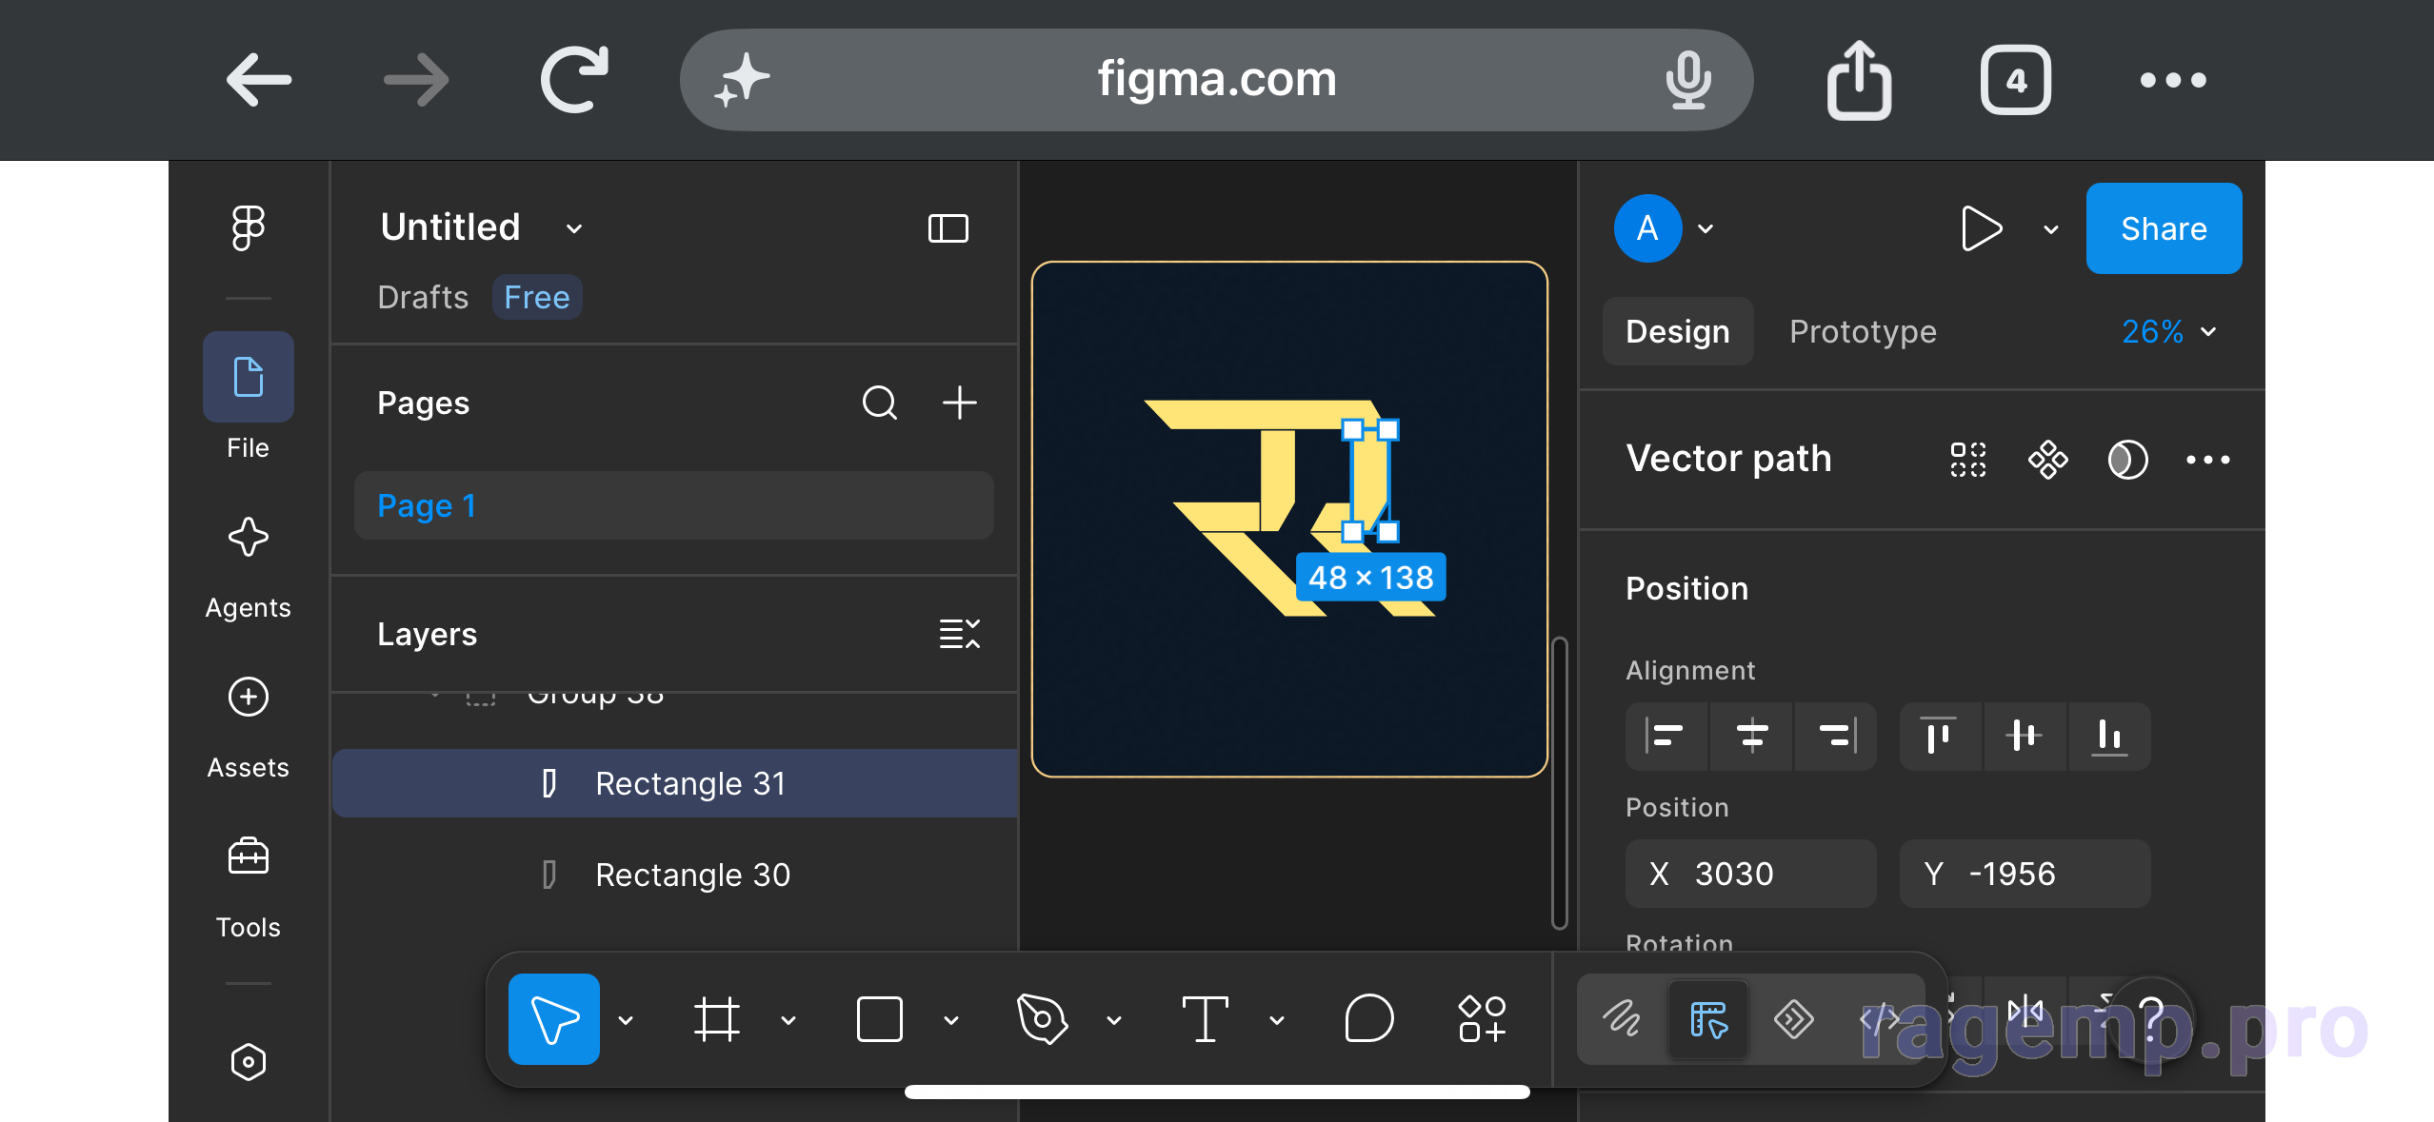The width and height of the screenshot is (2434, 1122).
Task: Toggle the Draw mode in the toolbar
Action: coord(1621,1019)
